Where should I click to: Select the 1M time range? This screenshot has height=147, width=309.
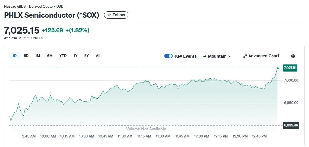pyautogui.click(x=38, y=56)
